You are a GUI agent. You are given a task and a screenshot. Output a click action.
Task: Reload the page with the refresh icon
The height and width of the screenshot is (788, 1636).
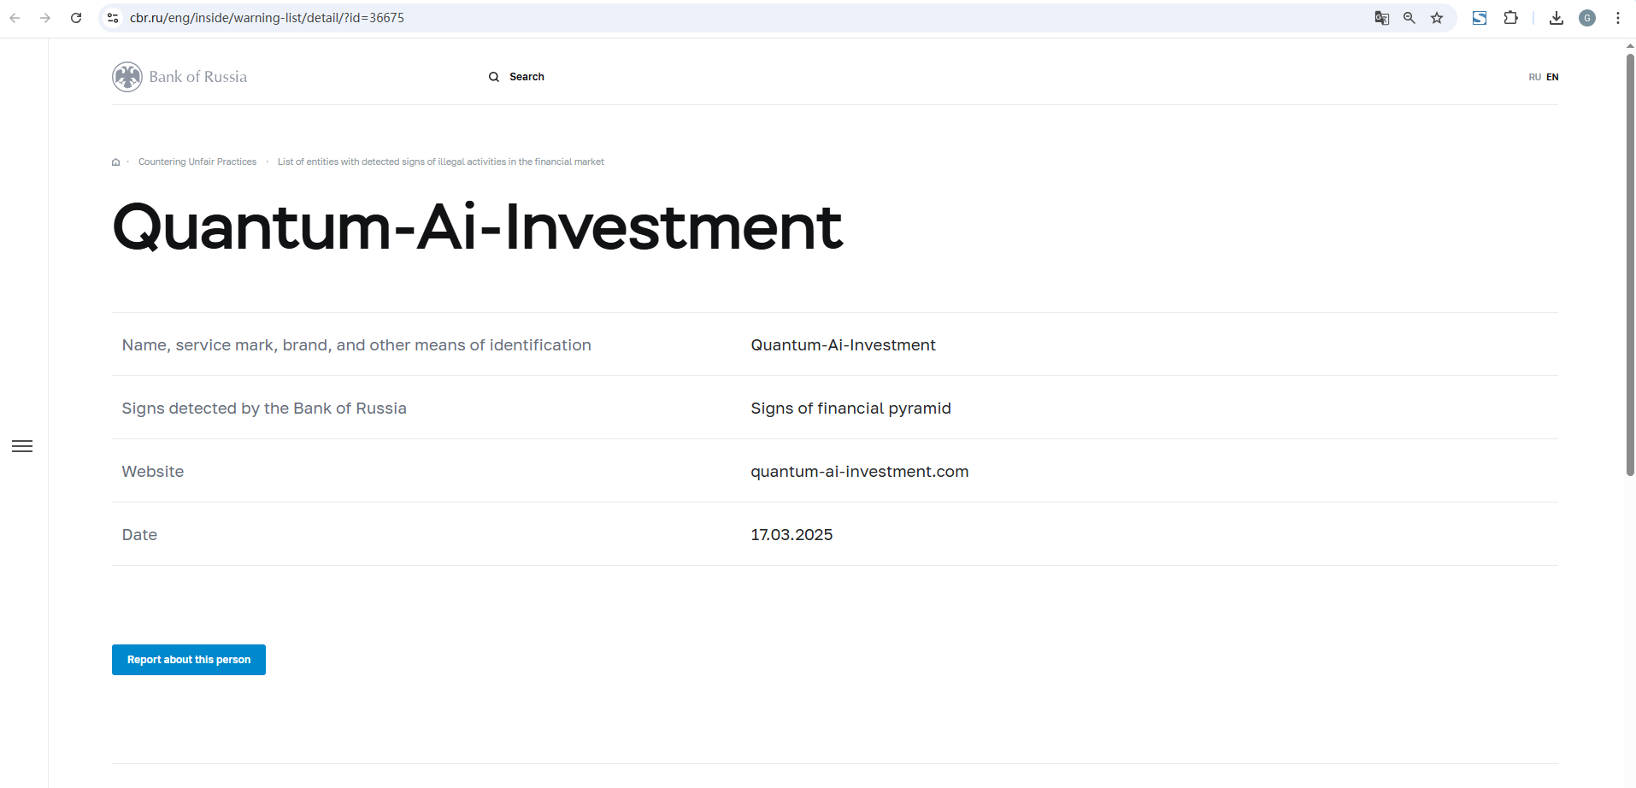(x=76, y=18)
